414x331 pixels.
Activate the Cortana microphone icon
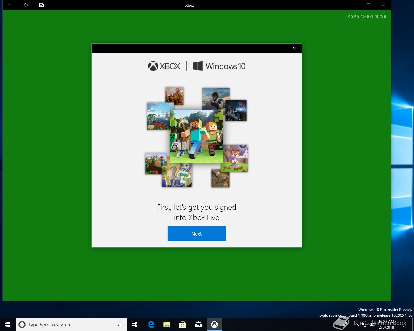click(120, 325)
